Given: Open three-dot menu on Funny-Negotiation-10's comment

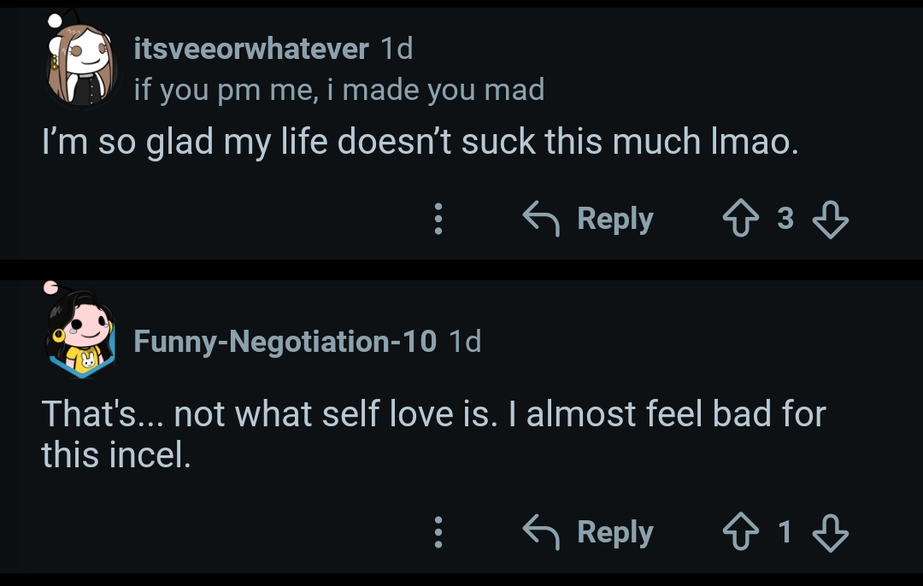Looking at the screenshot, I should click(438, 533).
